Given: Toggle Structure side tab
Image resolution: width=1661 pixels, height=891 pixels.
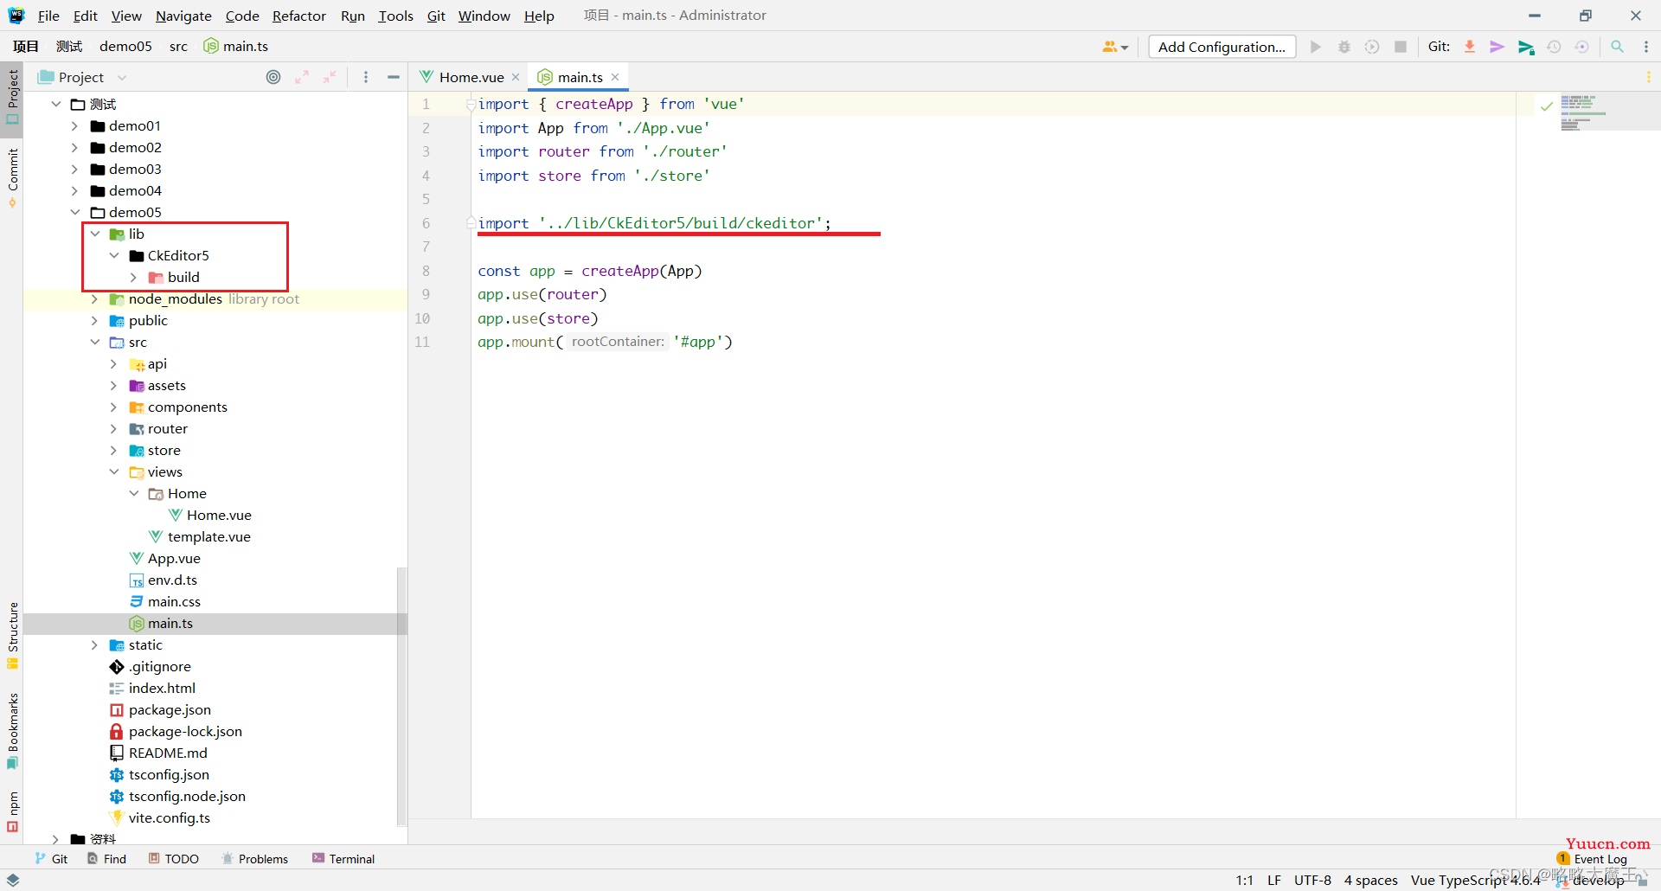Looking at the screenshot, I should click(12, 635).
